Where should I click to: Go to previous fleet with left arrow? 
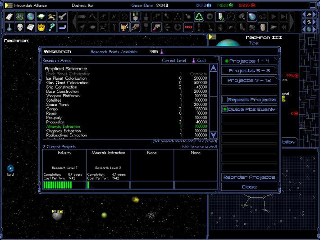pos(304,22)
